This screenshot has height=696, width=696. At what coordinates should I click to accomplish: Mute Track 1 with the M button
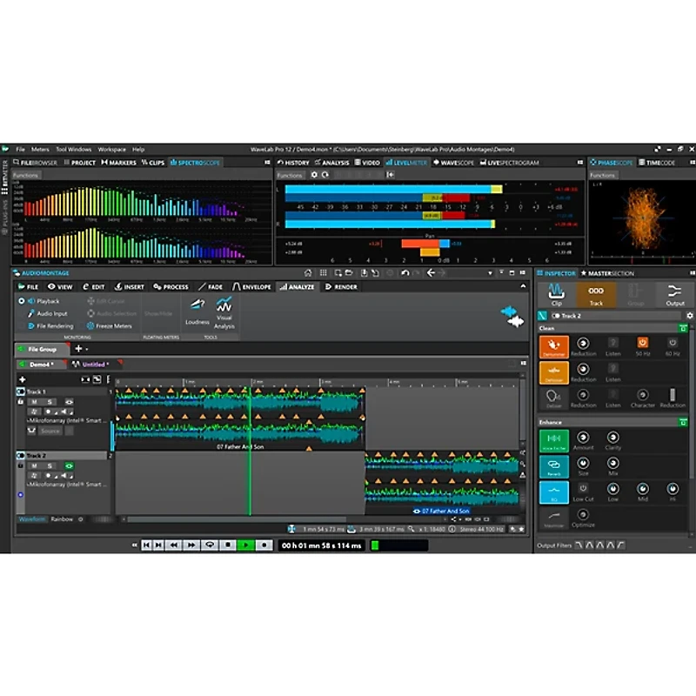(x=33, y=401)
